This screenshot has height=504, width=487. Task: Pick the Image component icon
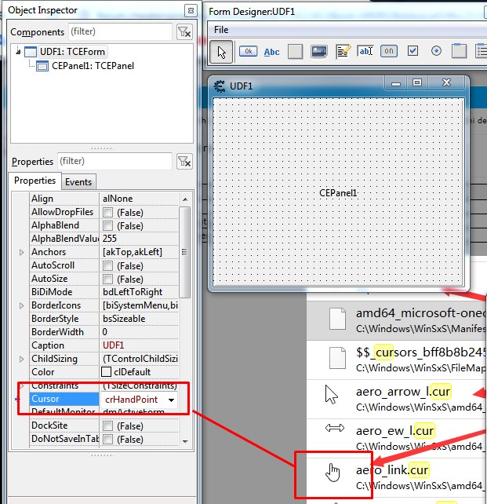318,52
